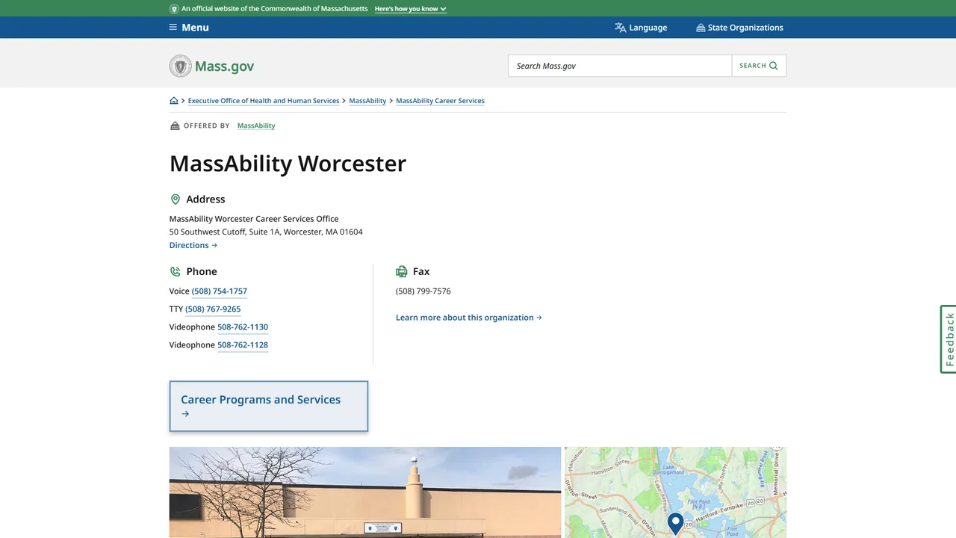Open the Feedback side tab

(x=949, y=339)
